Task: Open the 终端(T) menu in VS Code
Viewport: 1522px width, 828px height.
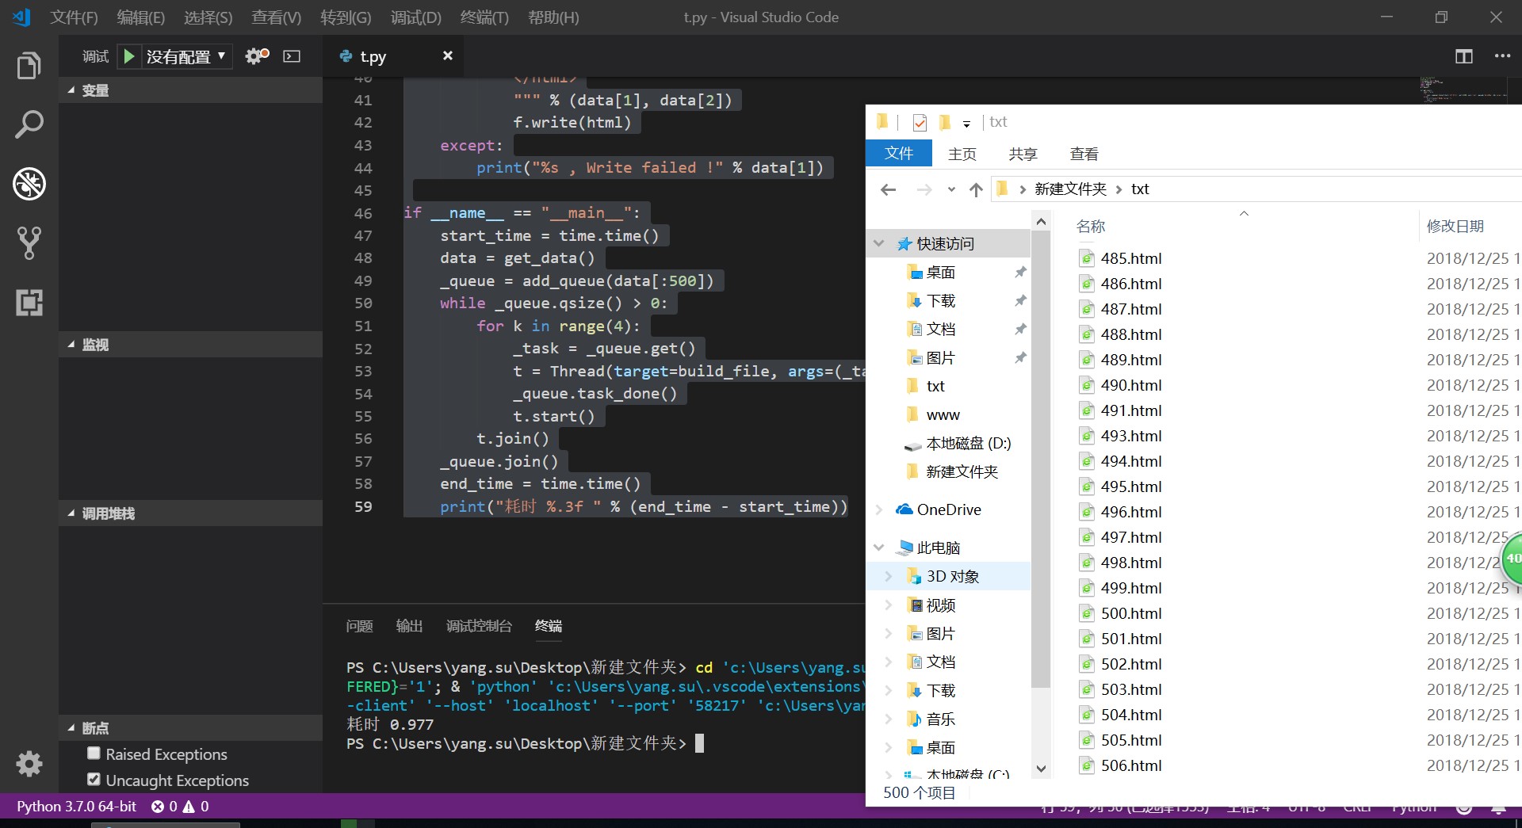Action: pyautogui.click(x=484, y=17)
